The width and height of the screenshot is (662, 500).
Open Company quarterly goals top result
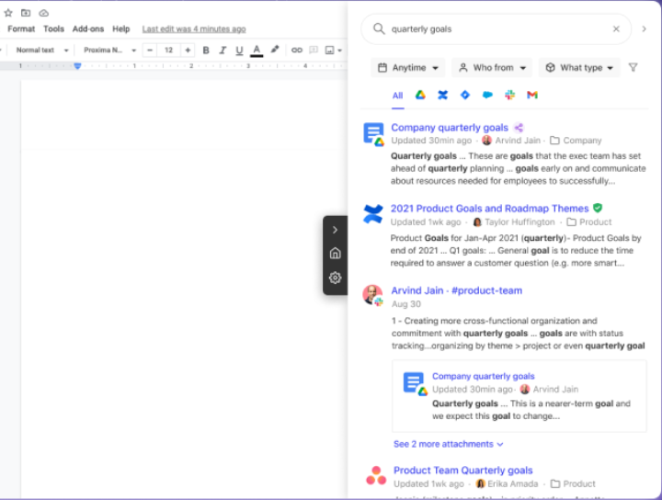point(449,128)
